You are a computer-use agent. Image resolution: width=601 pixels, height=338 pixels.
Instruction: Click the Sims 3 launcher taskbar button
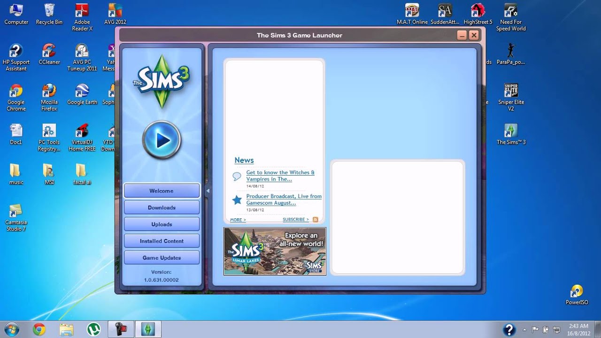click(x=148, y=330)
